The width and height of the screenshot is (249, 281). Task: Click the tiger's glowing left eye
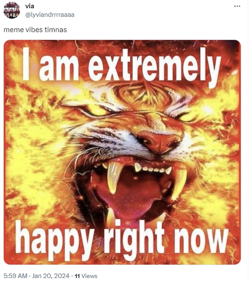tap(98, 109)
